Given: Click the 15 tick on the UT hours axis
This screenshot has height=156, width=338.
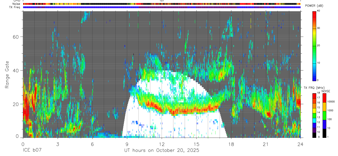Looking at the screenshot, I should tap(196, 144).
